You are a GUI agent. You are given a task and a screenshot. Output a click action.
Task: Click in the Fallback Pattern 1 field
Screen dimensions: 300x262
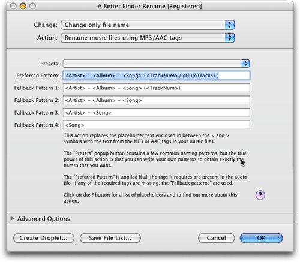(157, 88)
